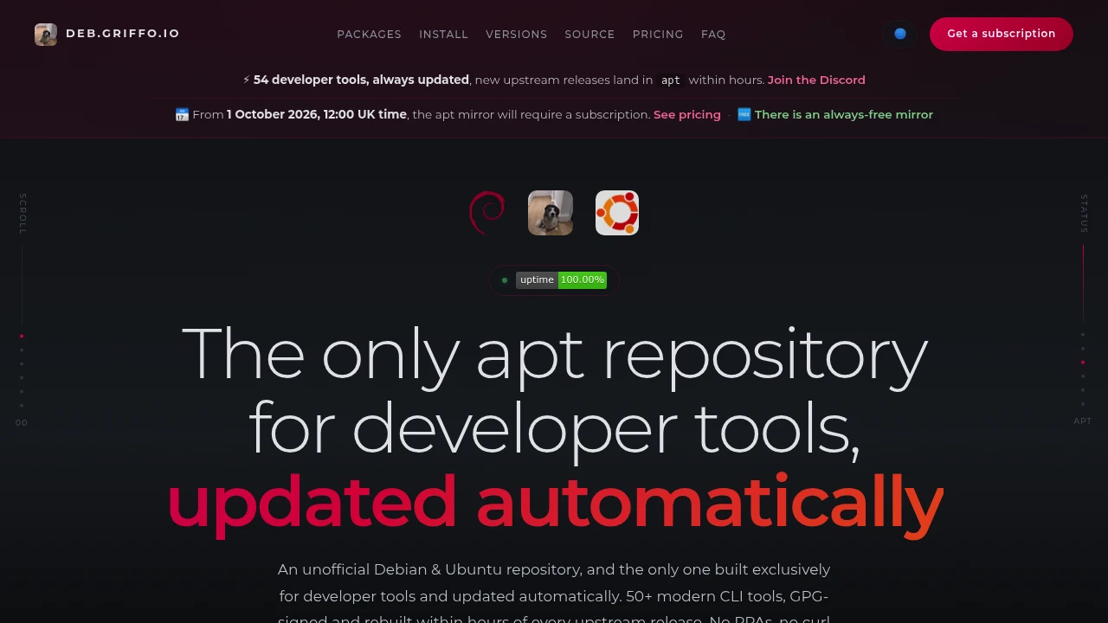Click the red dot in right status indicator

pos(1083,362)
